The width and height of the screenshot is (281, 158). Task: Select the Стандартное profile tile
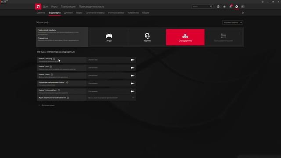[x=185, y=37]
